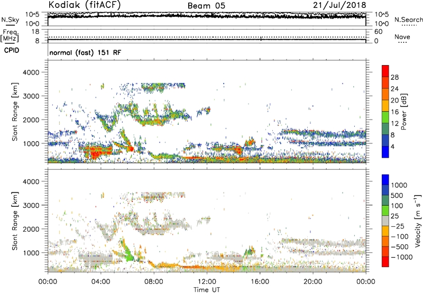Click the "normal (fast) 151 RF" text
Screen dimensions: 423x293
(x=85, y=52)
